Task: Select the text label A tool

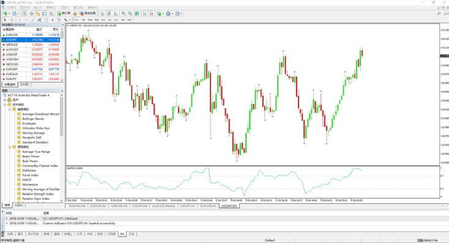Action: click(53, 20)
